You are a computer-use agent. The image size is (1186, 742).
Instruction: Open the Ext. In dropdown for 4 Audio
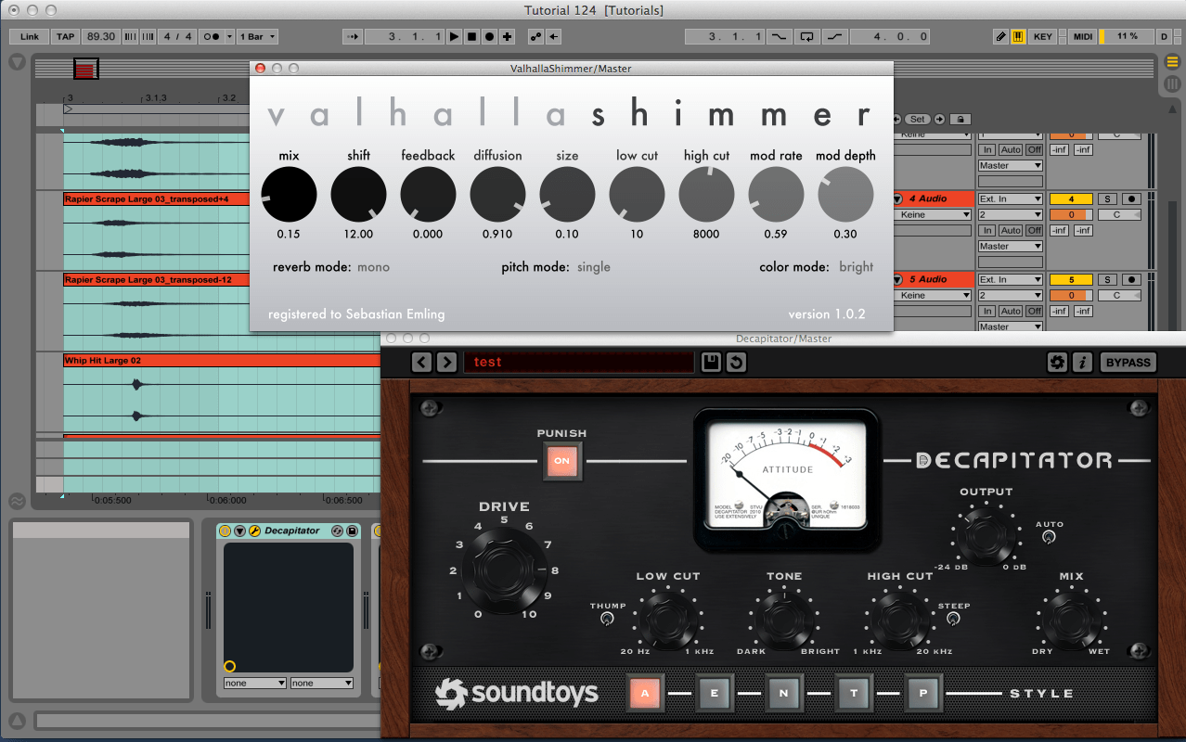pos(1010,198)
